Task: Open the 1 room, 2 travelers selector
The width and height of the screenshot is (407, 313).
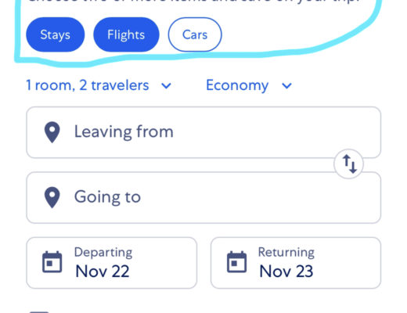Action: 99,85
